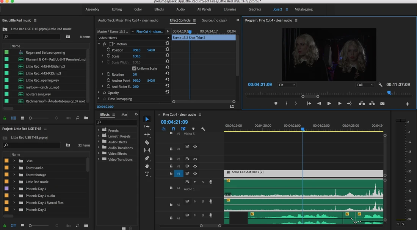Click the timeline timecode 00:04:21:09
This screenshot has height=230, width=417.
coord(174,122)
